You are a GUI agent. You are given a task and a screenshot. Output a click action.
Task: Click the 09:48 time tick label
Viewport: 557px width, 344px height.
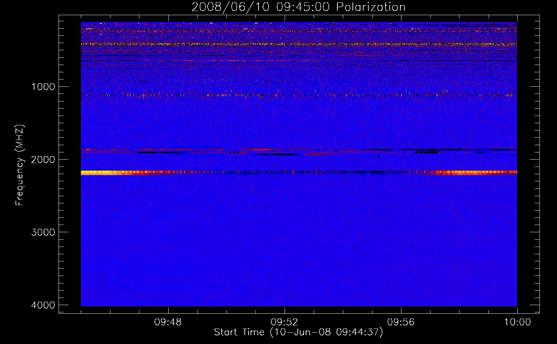coord(168,322)
